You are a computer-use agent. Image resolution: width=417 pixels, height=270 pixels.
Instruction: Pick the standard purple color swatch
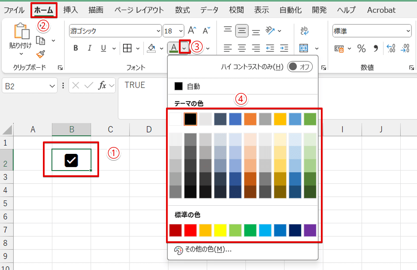[310, 230]
